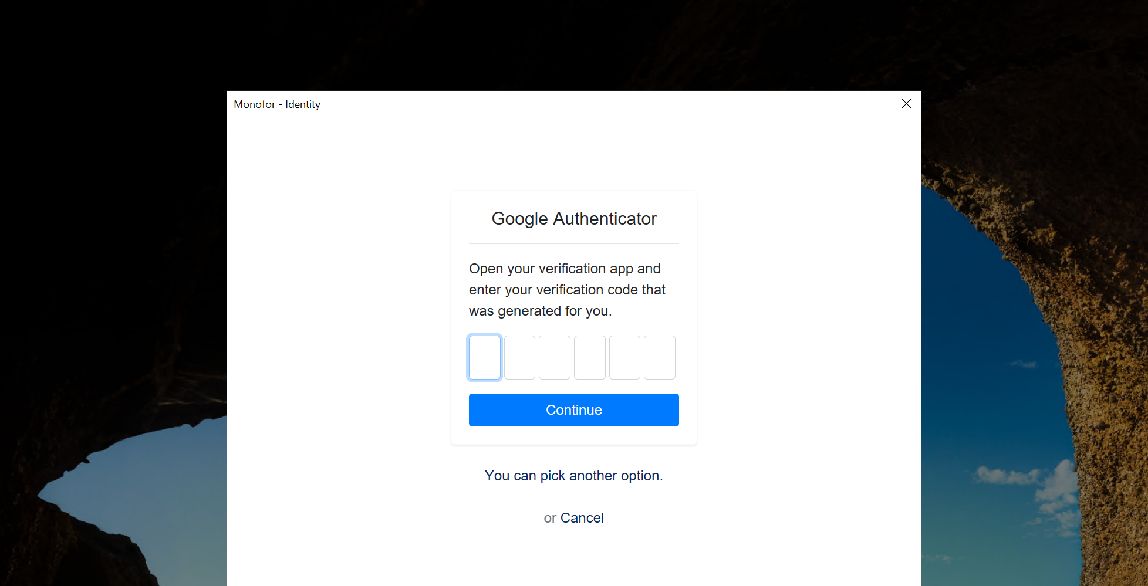The height and width of the screenshot is (586, 1148).
Task: Close the Monofor Identity window
Action: [x=906, y=104]
